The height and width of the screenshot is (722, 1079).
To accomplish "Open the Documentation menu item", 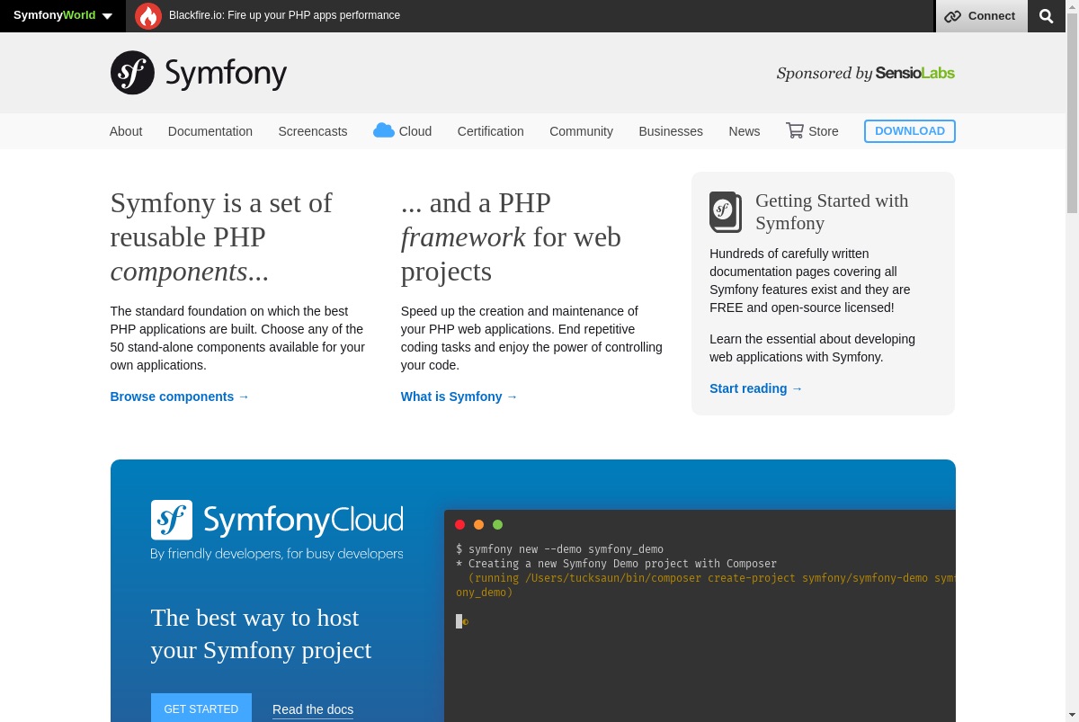I will pos(210,131).
